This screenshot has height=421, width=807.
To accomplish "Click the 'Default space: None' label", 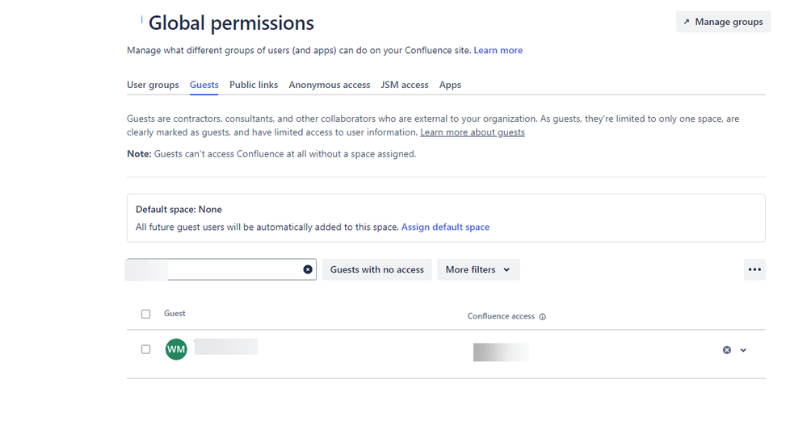I will [179, 209].
